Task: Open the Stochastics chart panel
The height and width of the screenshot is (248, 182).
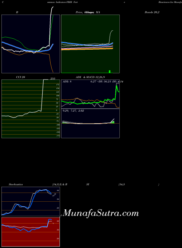Action: [x=31, y=201]
